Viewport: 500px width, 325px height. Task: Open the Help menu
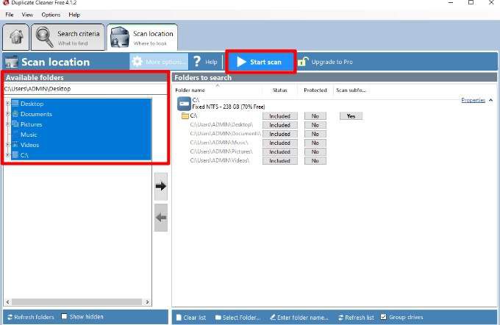[x=74, y=15]
